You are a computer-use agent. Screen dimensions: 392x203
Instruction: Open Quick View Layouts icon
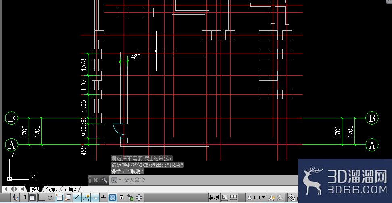[x=225, y=198]
